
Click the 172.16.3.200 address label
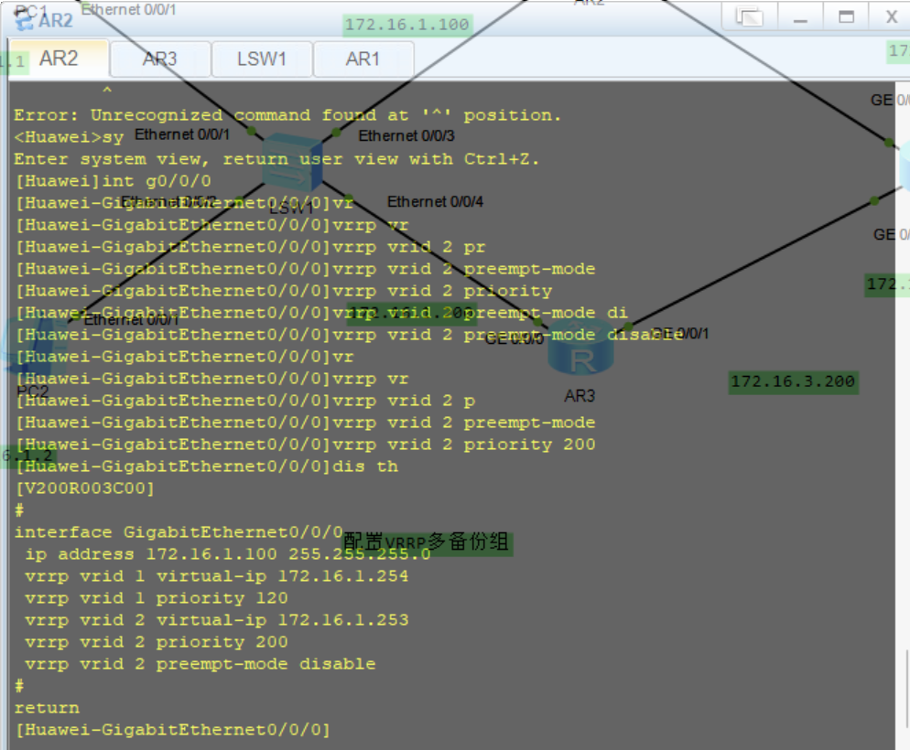point(794,382)
